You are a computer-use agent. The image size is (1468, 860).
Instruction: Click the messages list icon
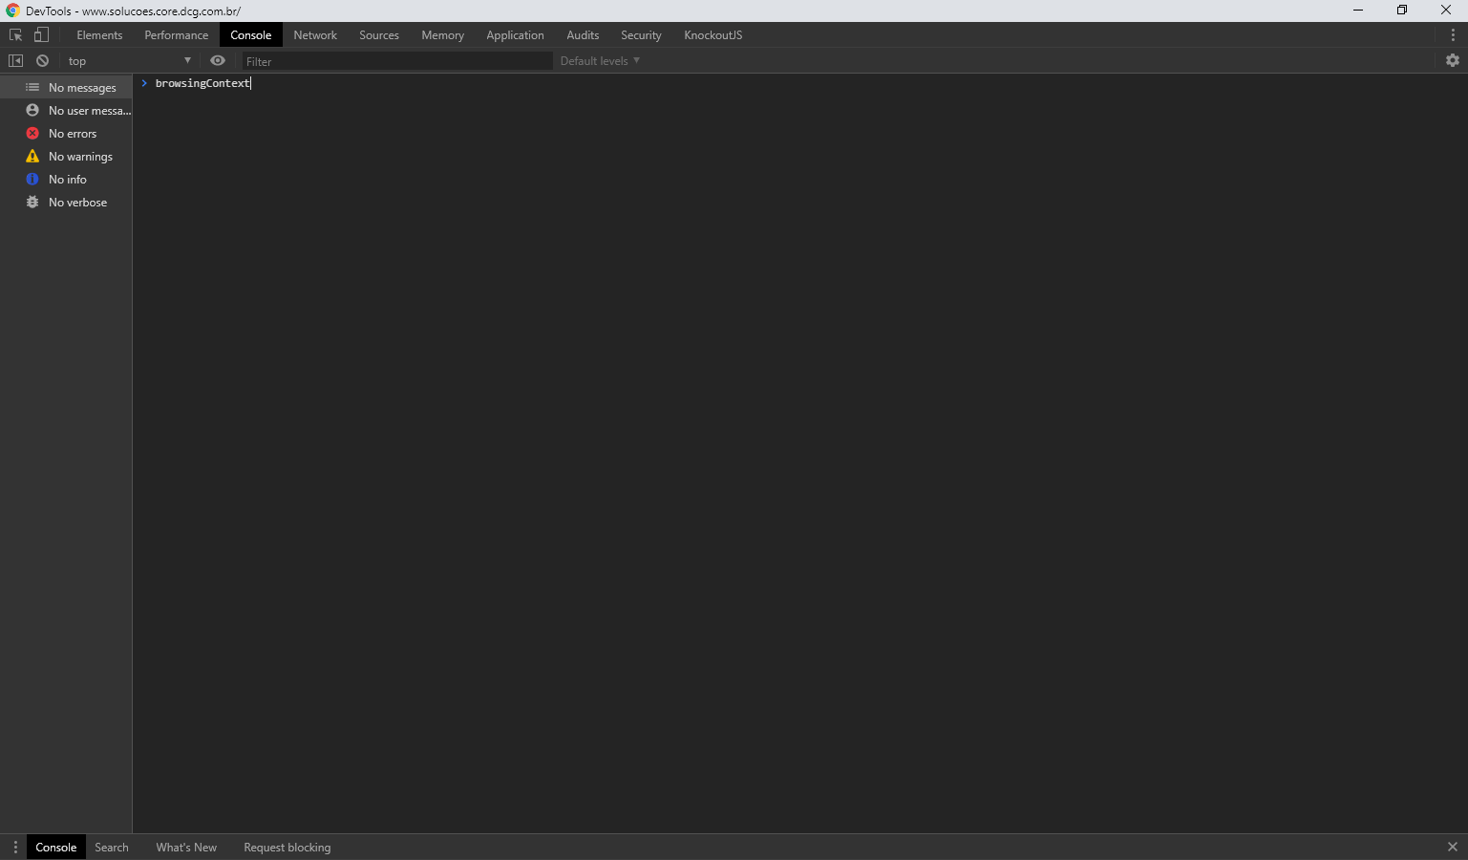coord(32,87)
